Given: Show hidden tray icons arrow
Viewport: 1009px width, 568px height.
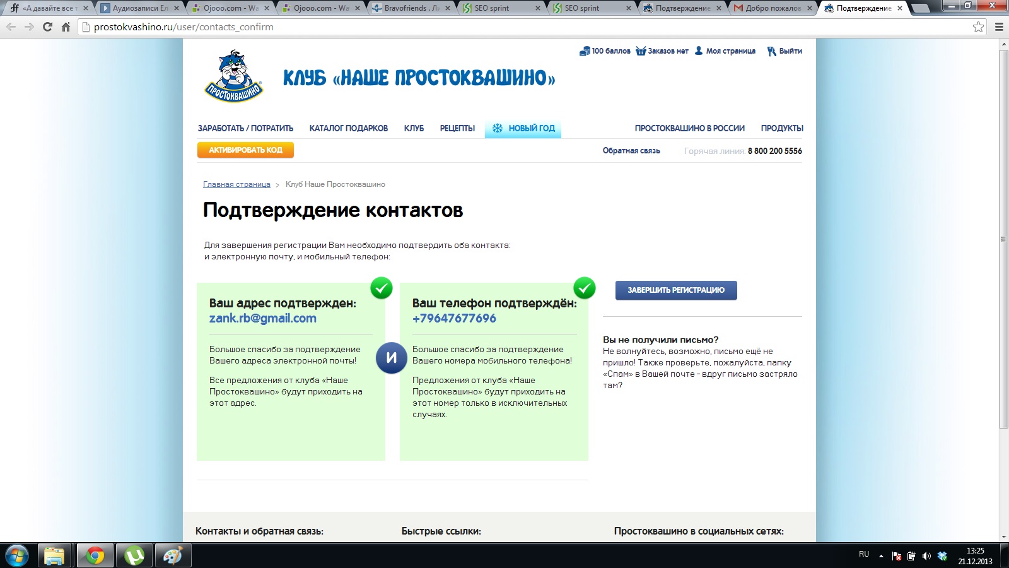Looking at the screenshot, I should click(881, 556).
